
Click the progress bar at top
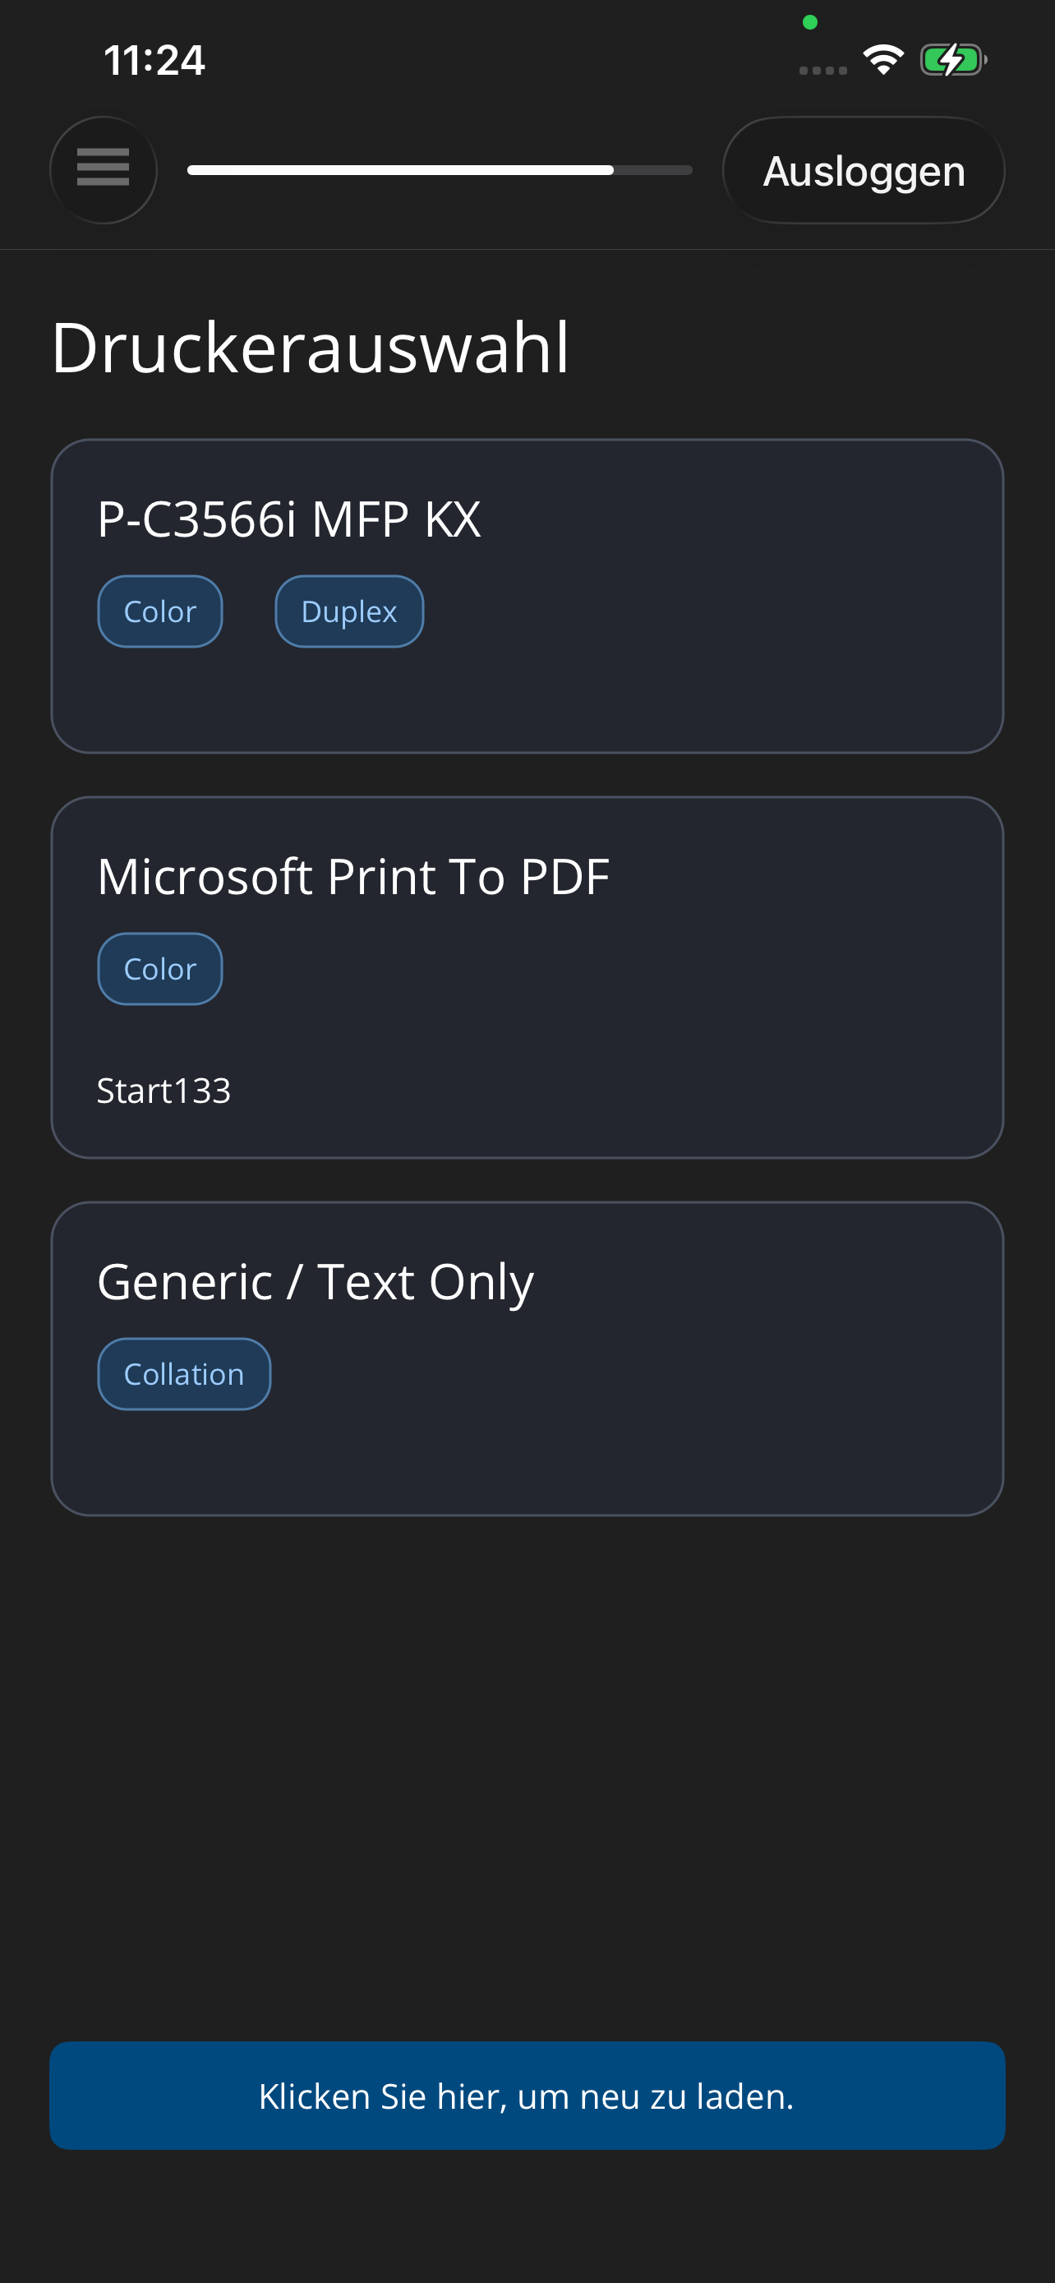440,170
